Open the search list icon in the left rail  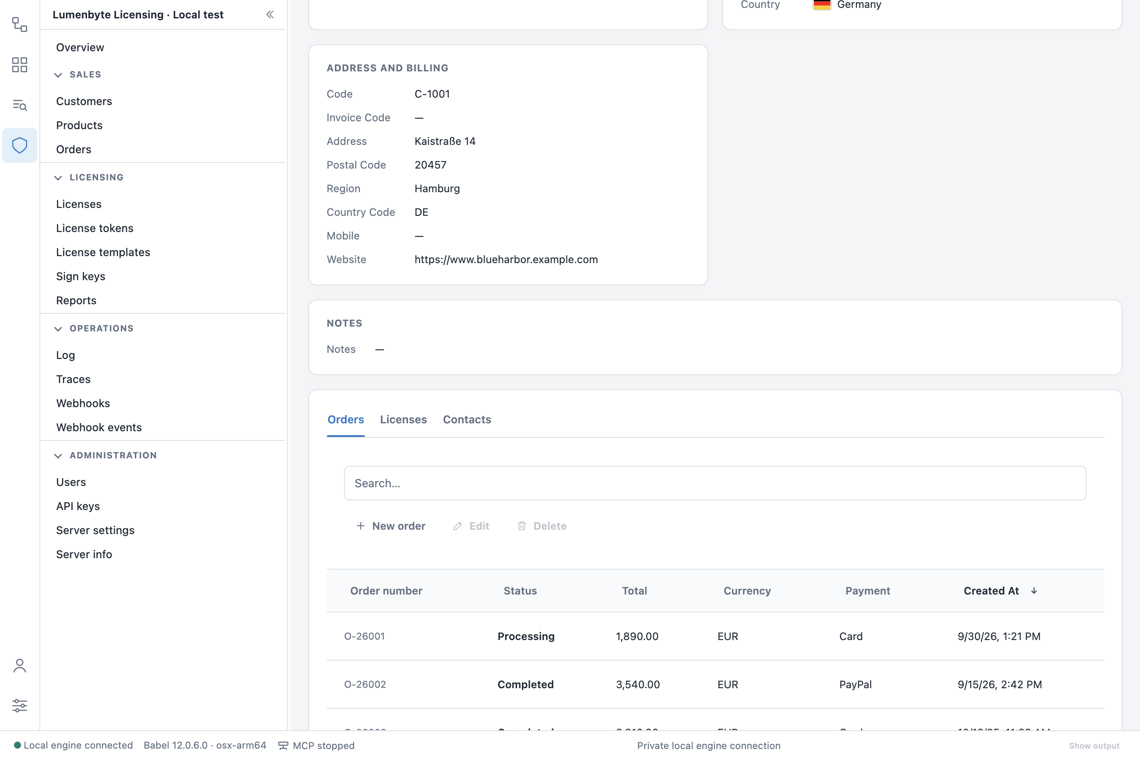19,105
